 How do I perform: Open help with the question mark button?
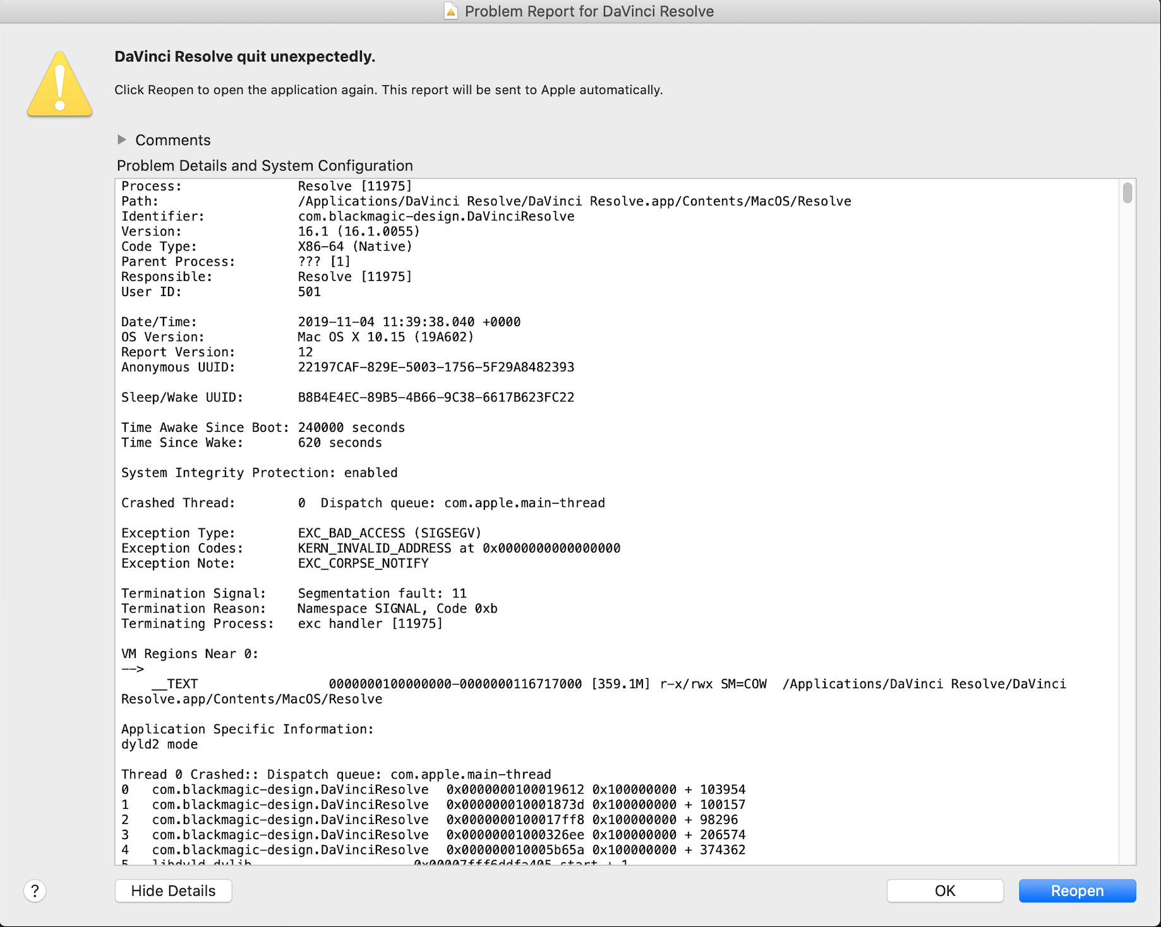[x=35, y=891]
